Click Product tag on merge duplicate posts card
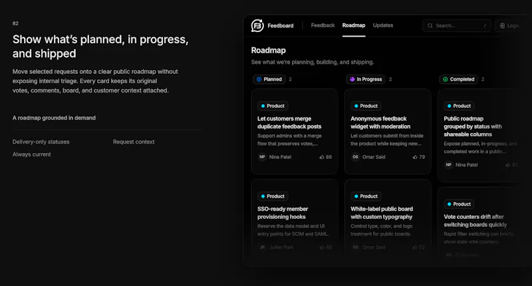532x286 pixels. 273,106
